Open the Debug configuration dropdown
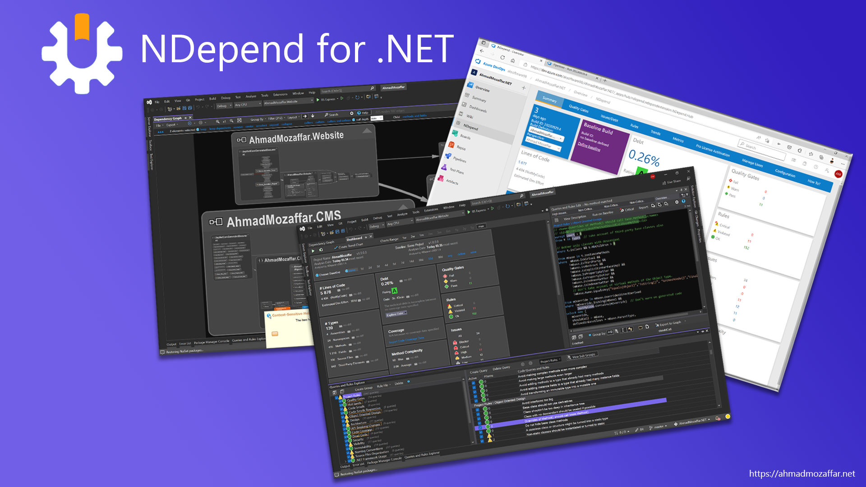The height and width of the screenshot is (487, 866). (x=377, y=225)
